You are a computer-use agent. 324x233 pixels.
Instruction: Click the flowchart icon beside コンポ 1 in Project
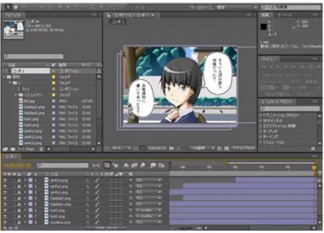point(99,71)
